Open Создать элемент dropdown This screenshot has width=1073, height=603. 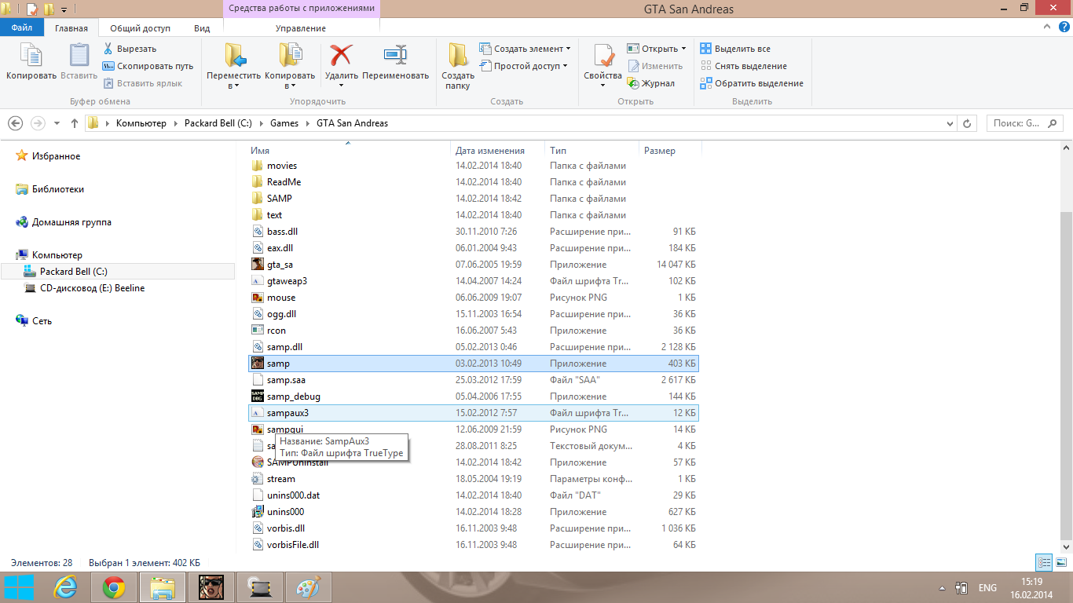526,49
